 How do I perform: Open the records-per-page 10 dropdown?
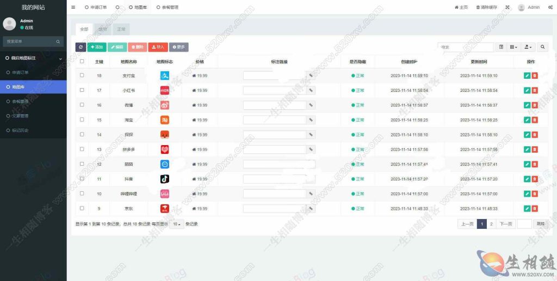pyautogui.click(x=177, y=224)
